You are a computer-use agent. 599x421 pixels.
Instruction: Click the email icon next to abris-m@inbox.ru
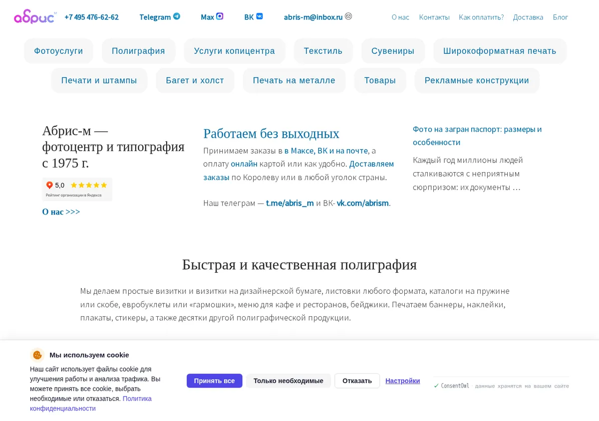tap(348, 16)
